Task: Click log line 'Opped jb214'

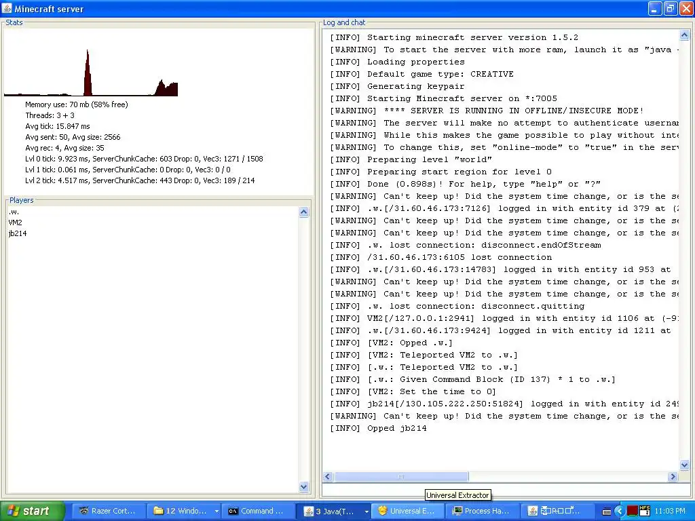Action: tap(378, 429)
